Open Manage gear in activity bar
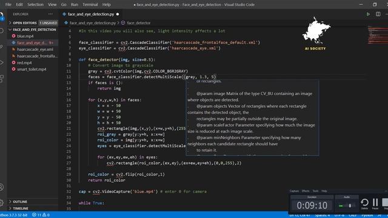Image resolution: width=388 pixels, height=218 pixels. [1, 203]
